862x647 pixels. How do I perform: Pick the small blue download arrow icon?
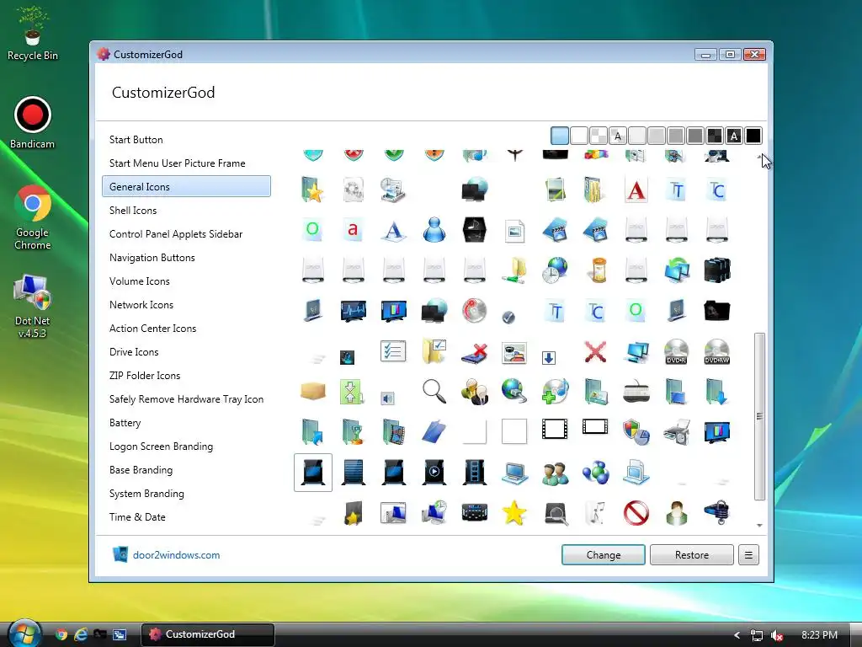click(549, 358)
